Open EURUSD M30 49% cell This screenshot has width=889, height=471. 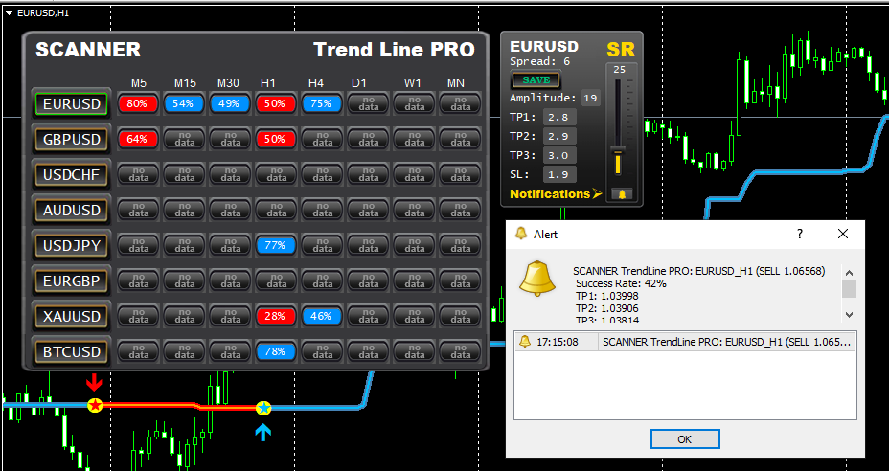point(230,103)
